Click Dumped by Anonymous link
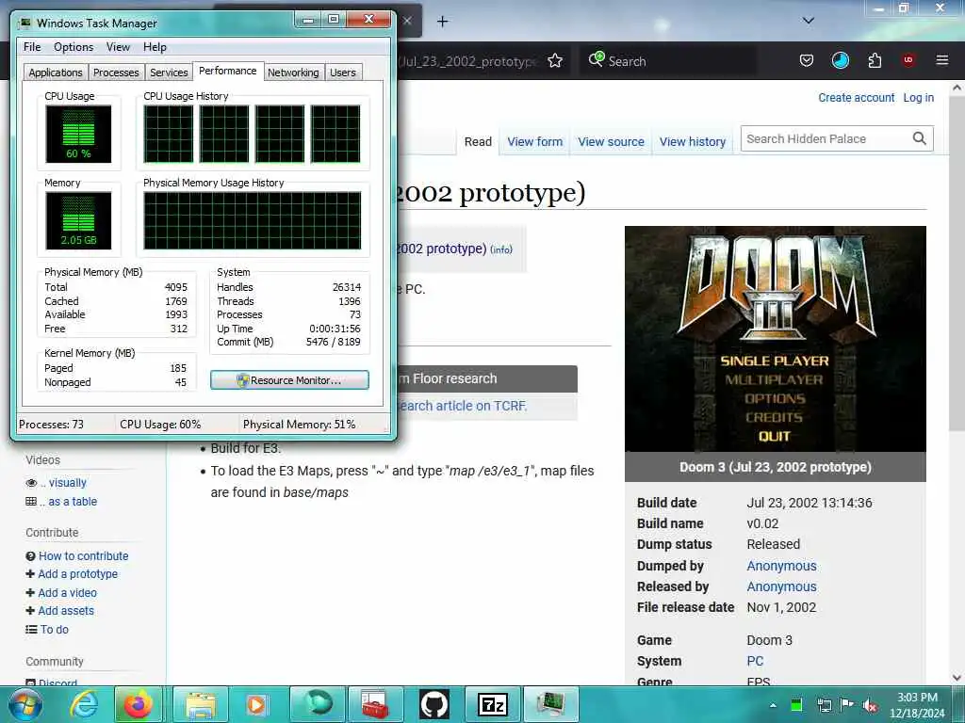 (x=781, y=566)
